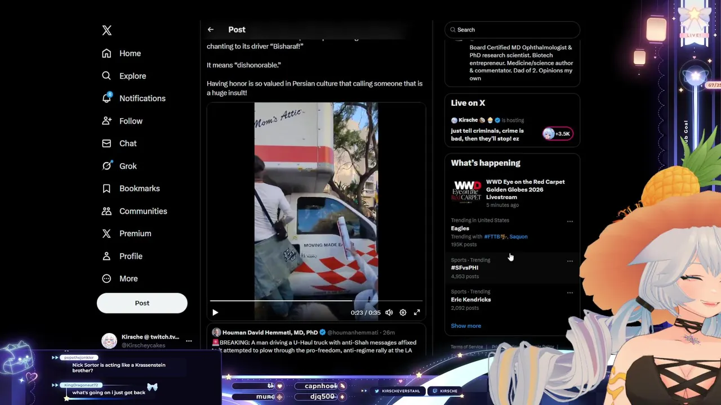Open the #FTTB hashtag link

(496, 237)
